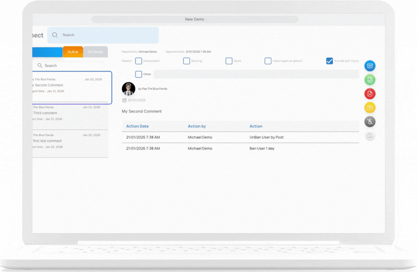Click the light gray save icon
Screen dimensions: 417x272
(370, 135)
